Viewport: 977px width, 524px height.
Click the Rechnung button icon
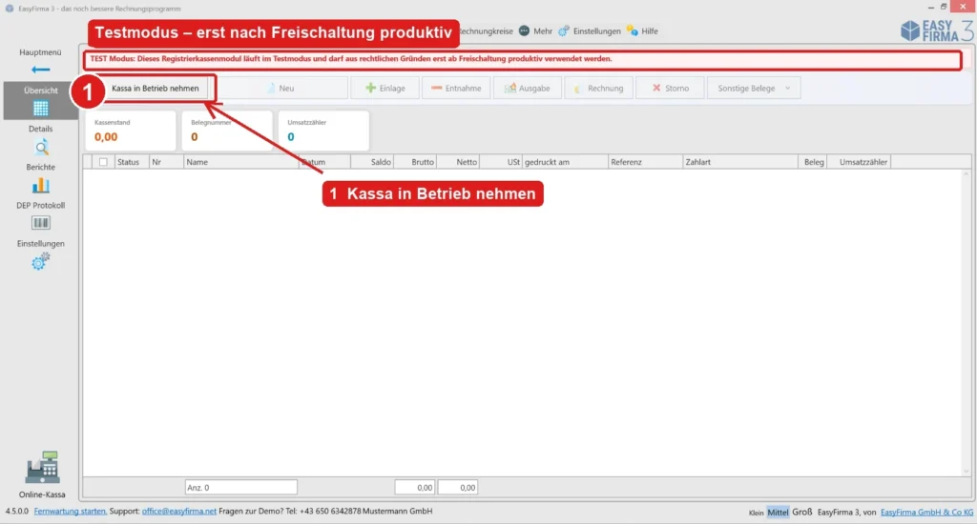click(x=577, y=89)
